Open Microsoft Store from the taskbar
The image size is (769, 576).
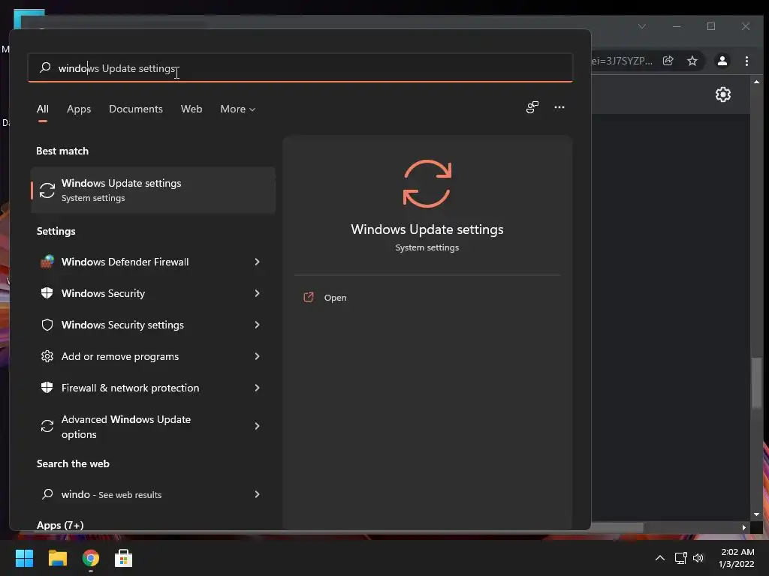(123, 558)
